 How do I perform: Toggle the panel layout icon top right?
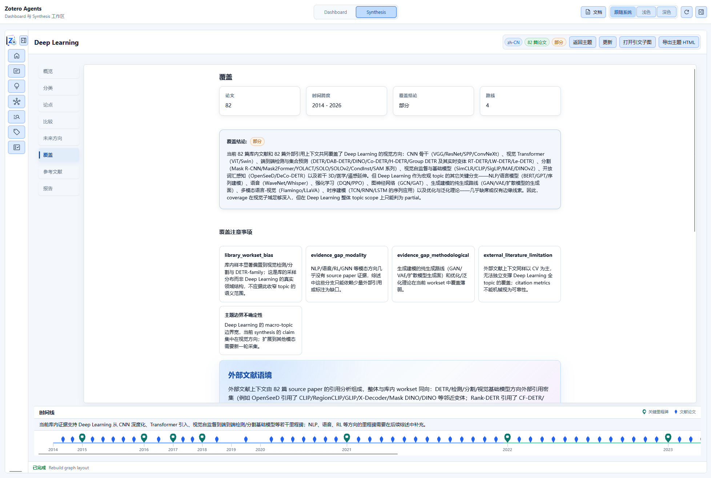(701, 12)
